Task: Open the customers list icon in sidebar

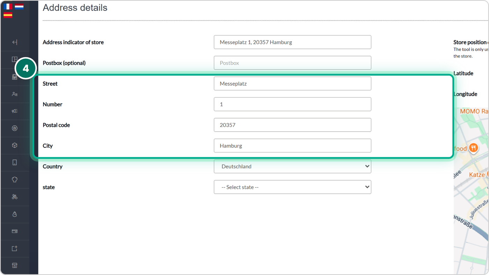Action: [15, 94]
